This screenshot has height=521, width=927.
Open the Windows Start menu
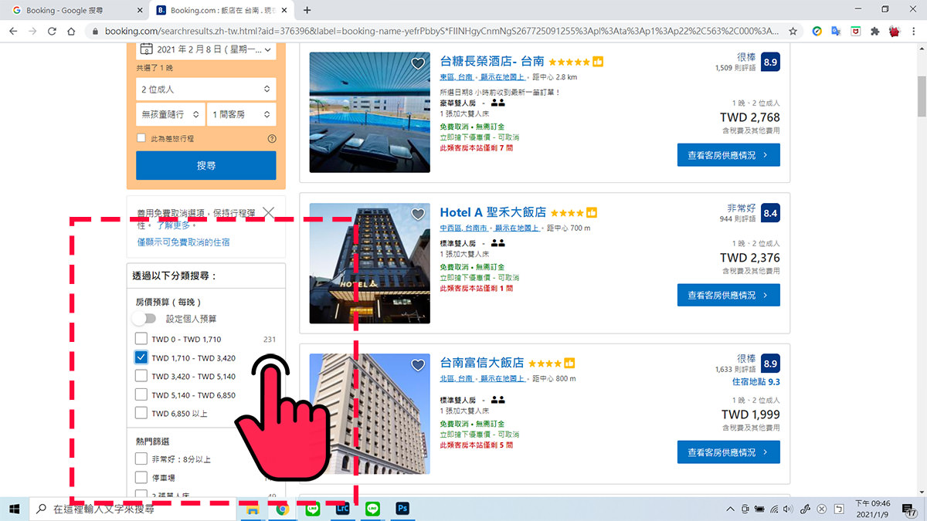coord(15,509)
